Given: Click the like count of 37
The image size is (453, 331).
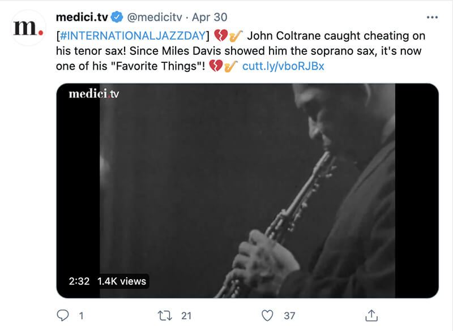Looking at the screenshot, I should pos(289,315).
